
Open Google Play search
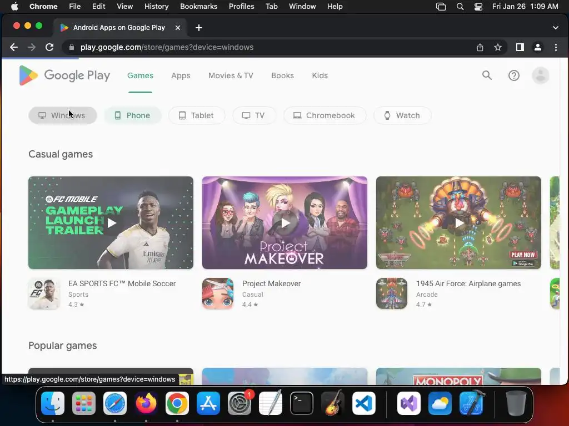click(487, 75)
